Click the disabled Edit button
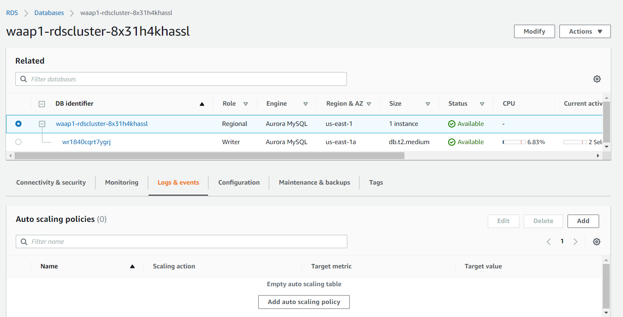The height and width of the screenshot is (317, 623). click(x=504, y=221)
